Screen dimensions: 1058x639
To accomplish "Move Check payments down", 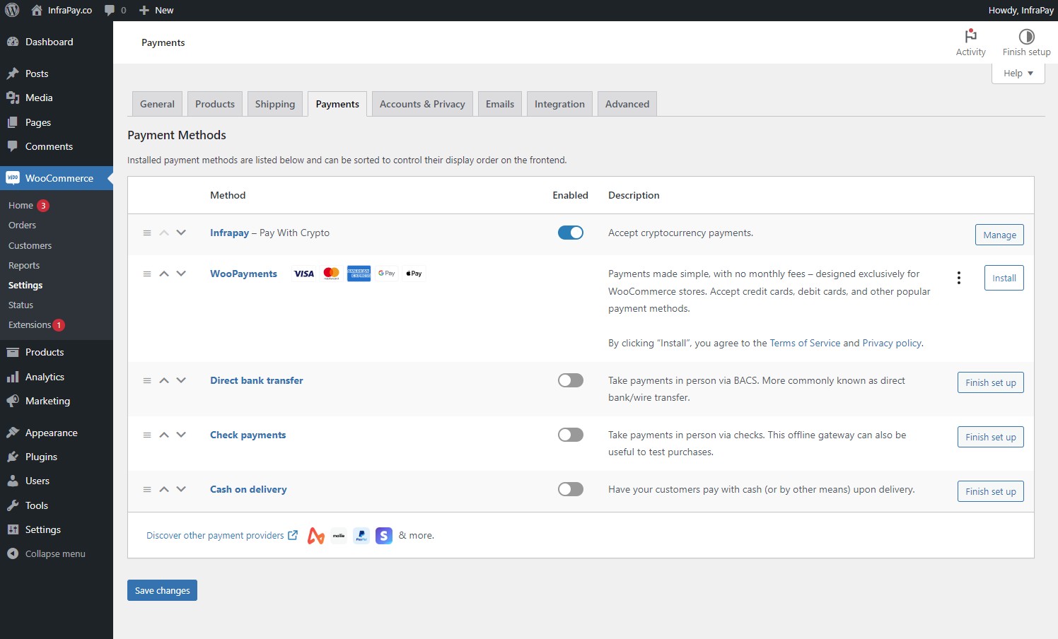I will [181, 435].
